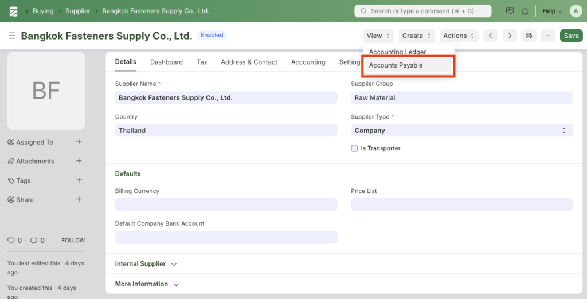
Task: Click the ERPNext home logo icon
Action: (14, 11)
